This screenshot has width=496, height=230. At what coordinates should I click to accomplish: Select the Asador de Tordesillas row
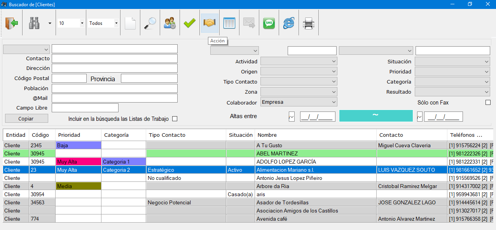click(x=248, y=202)
